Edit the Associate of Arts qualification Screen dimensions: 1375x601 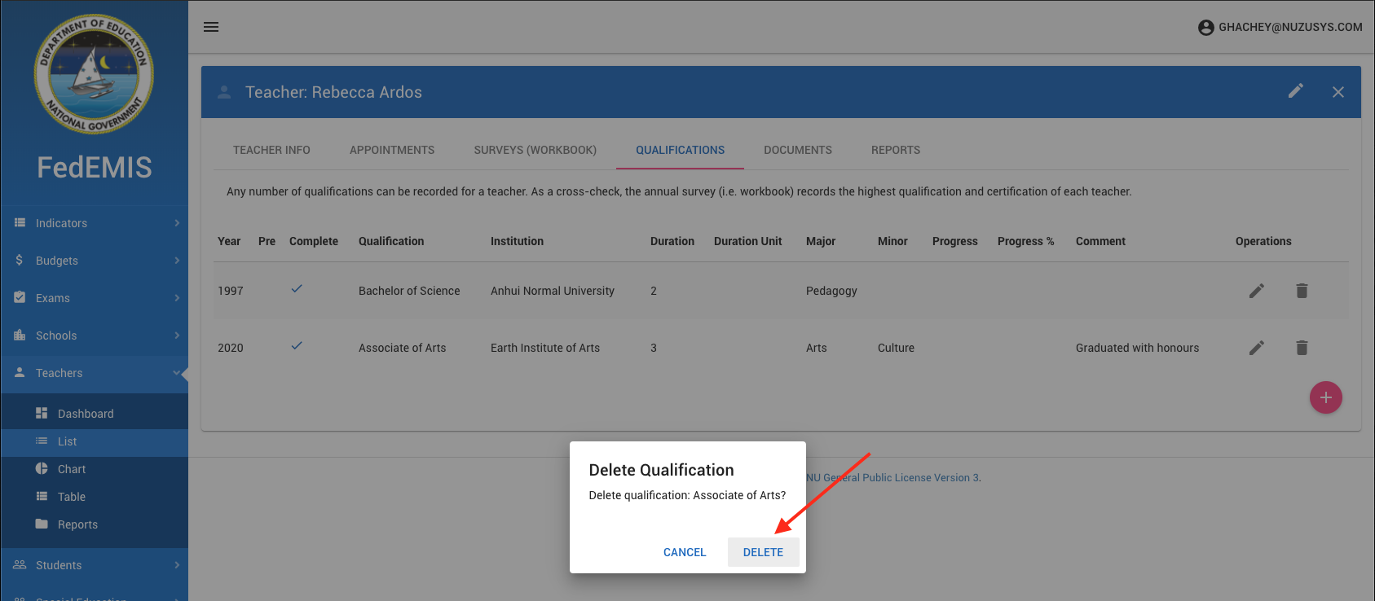point(1256,348)
